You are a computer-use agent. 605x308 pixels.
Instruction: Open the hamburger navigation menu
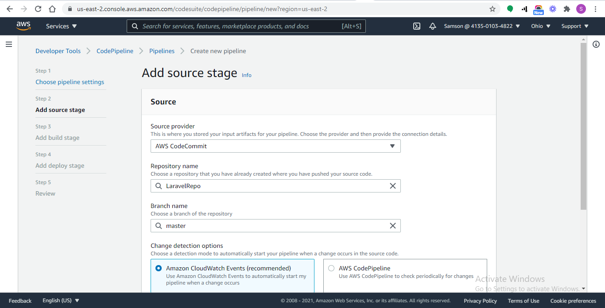(x=8, y=44)
